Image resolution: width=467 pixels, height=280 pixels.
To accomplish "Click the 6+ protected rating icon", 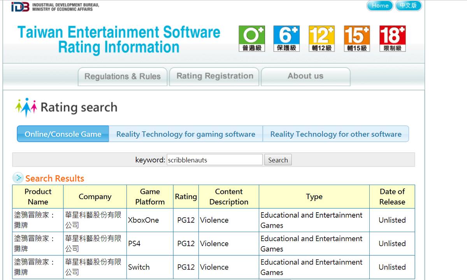I will click(x=286, y=39).
